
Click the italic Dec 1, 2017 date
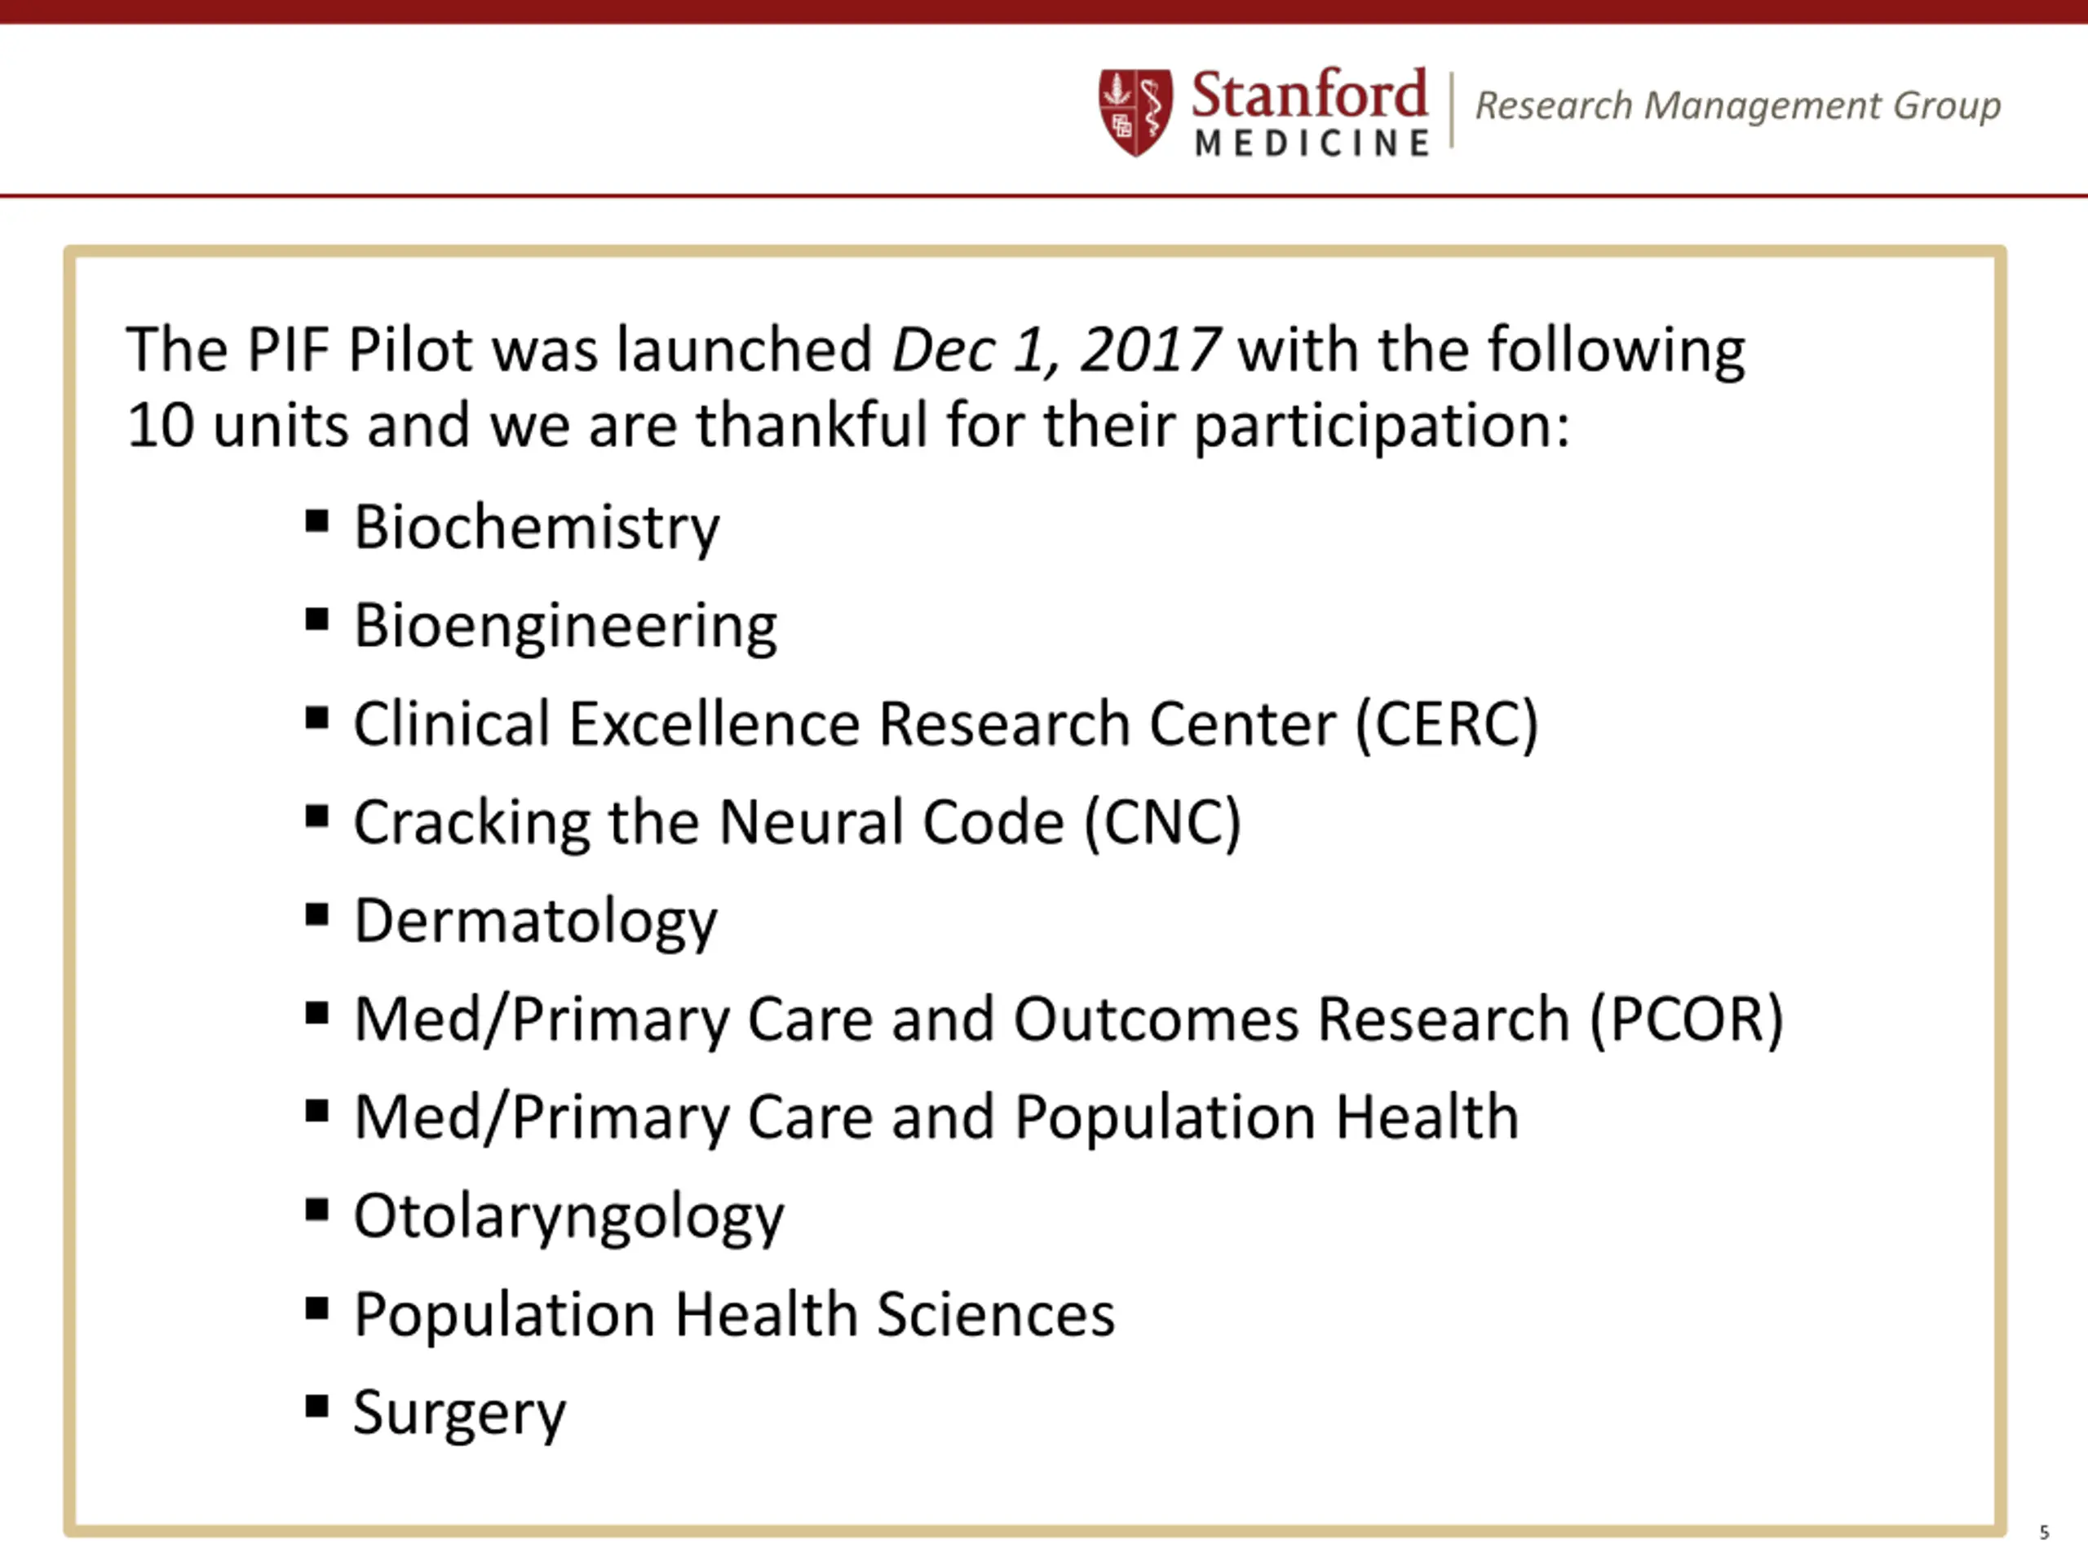[x=1056, y=350]
